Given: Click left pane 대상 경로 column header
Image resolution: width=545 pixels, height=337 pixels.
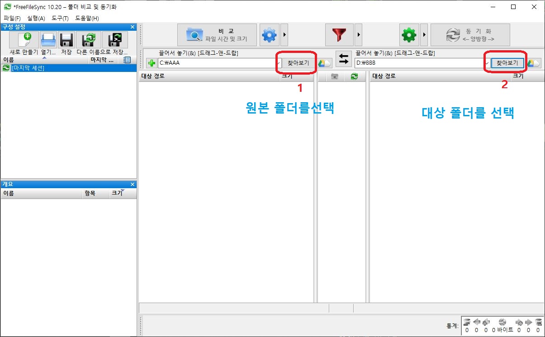Looking at the screenshot, I should 209,76.
